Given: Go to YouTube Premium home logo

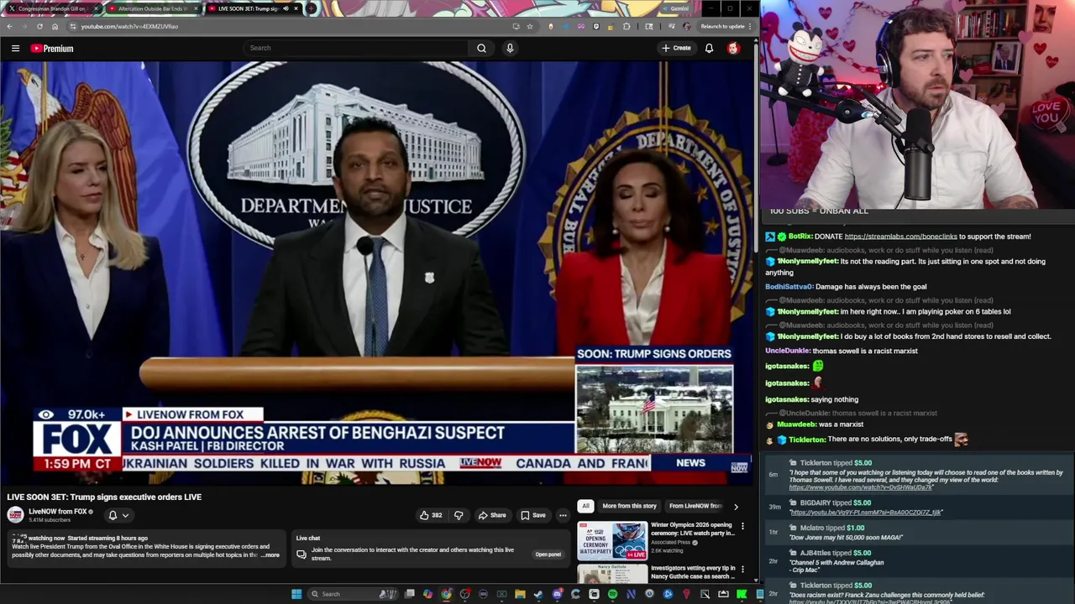Looking at the screenshot, I should pyautogui.click(x=52, y=49).
